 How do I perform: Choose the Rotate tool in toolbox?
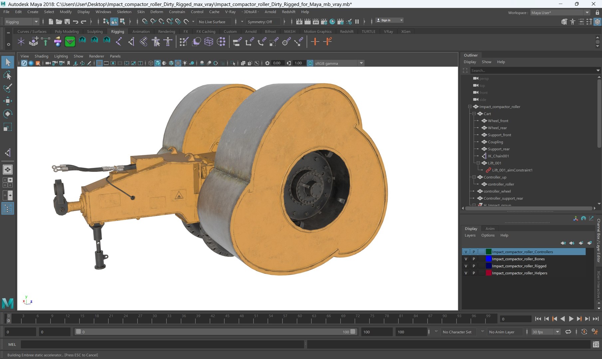pos(8,114)
